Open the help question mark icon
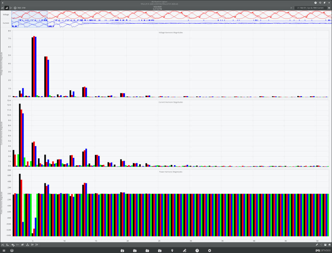The width and height of the screenshot is (332, 253). [315, 3]
